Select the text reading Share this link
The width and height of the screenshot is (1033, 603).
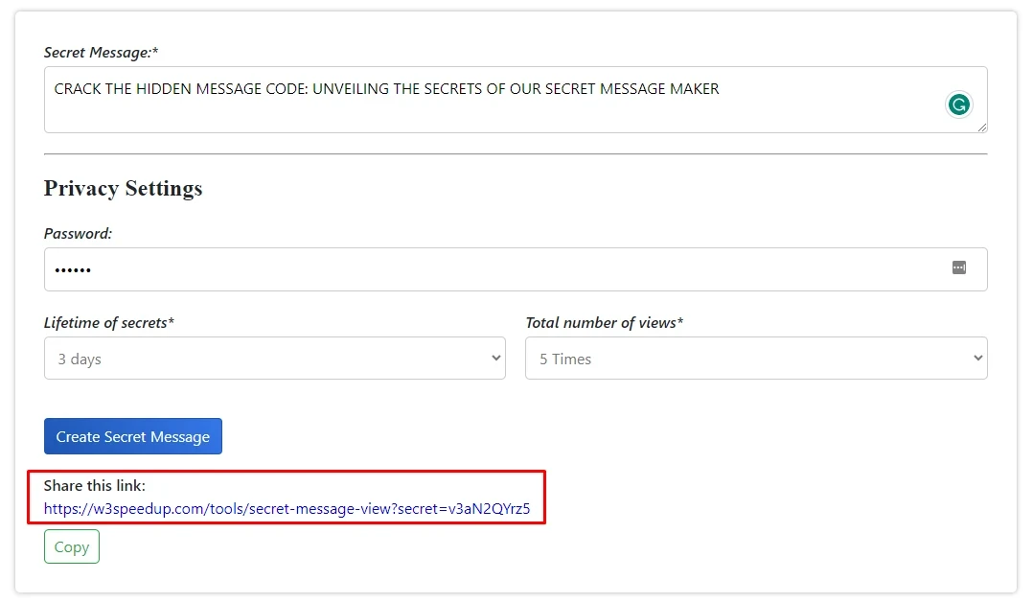tap(95, 485)
